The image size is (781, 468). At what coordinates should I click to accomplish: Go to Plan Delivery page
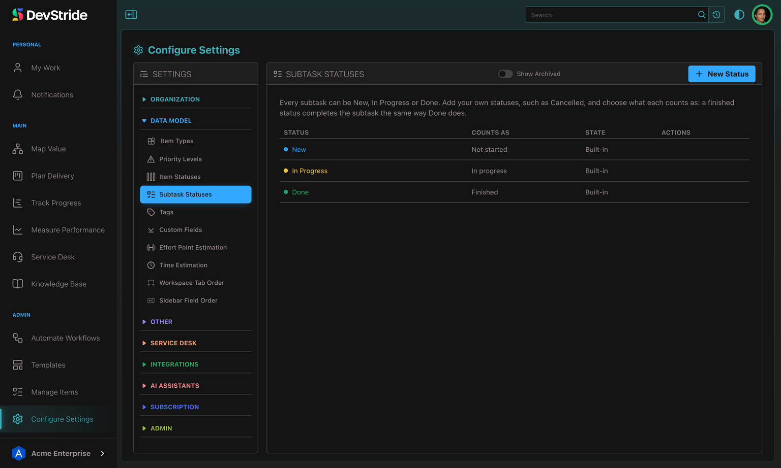point(58,176)
